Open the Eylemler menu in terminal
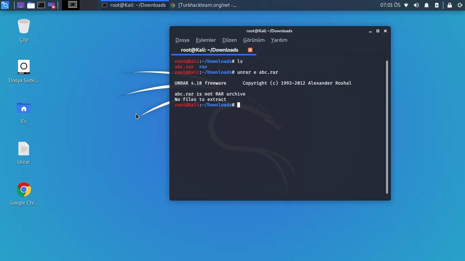 click(x=206, y=40)
